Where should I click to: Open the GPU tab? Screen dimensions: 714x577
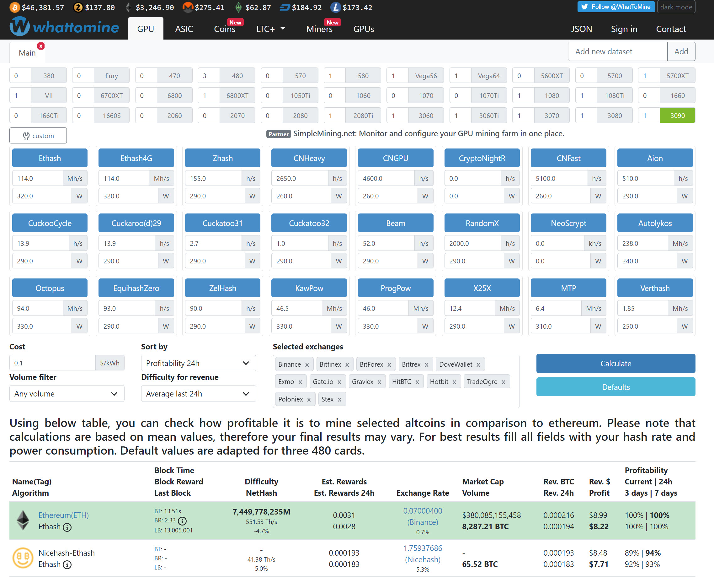point(146,29)
